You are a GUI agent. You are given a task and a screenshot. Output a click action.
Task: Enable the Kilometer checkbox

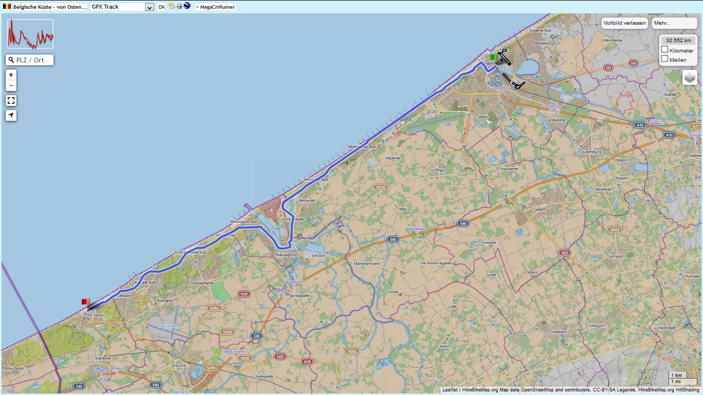point(665,50)
